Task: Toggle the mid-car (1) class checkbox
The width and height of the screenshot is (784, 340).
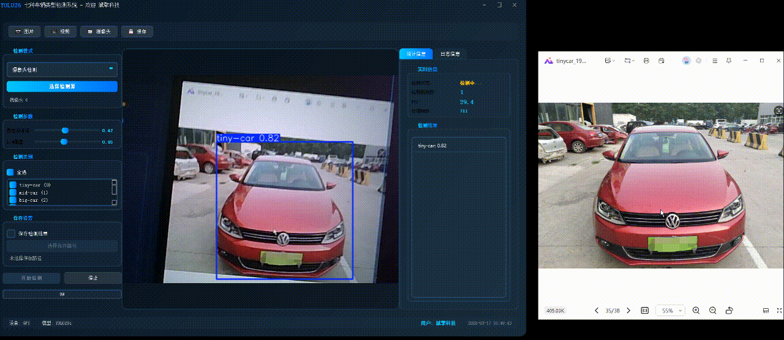Action: pos(12,193)
